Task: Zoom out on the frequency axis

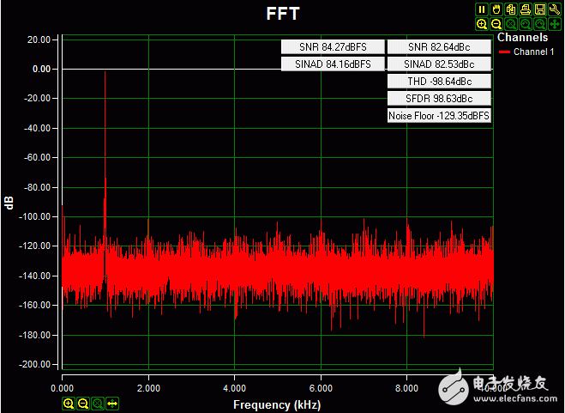Action: point(83,404)
